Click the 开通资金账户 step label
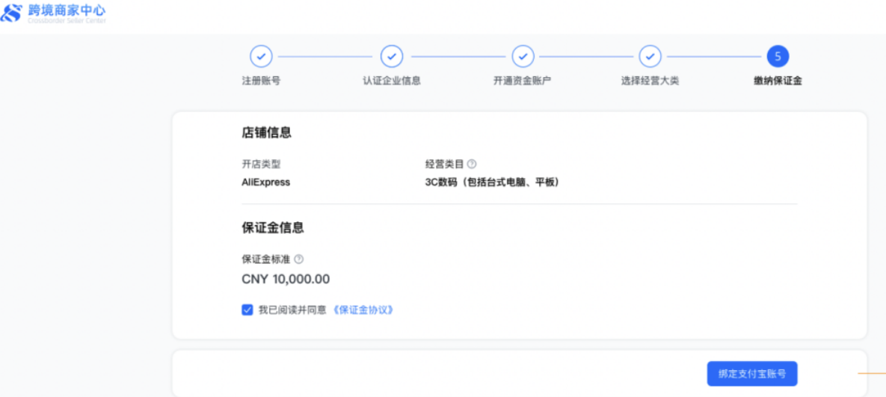 (523, 81)
